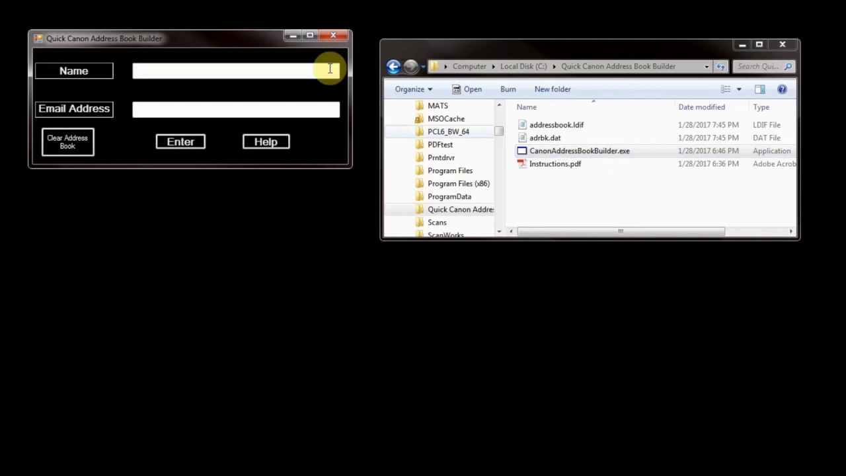Expand the address bar history dropdown
This screenshot has width=846, height=476.
tap(707, 66)
